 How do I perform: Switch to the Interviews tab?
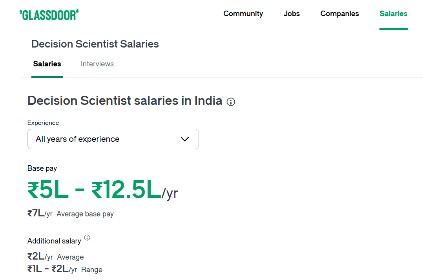(x=97, y=64)
